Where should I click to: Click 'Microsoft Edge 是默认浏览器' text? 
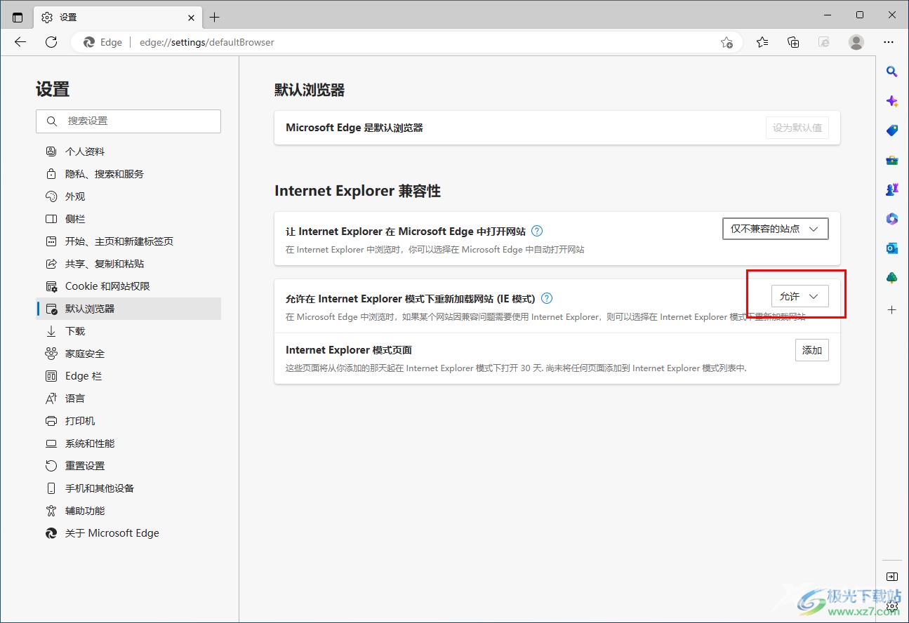354,128
